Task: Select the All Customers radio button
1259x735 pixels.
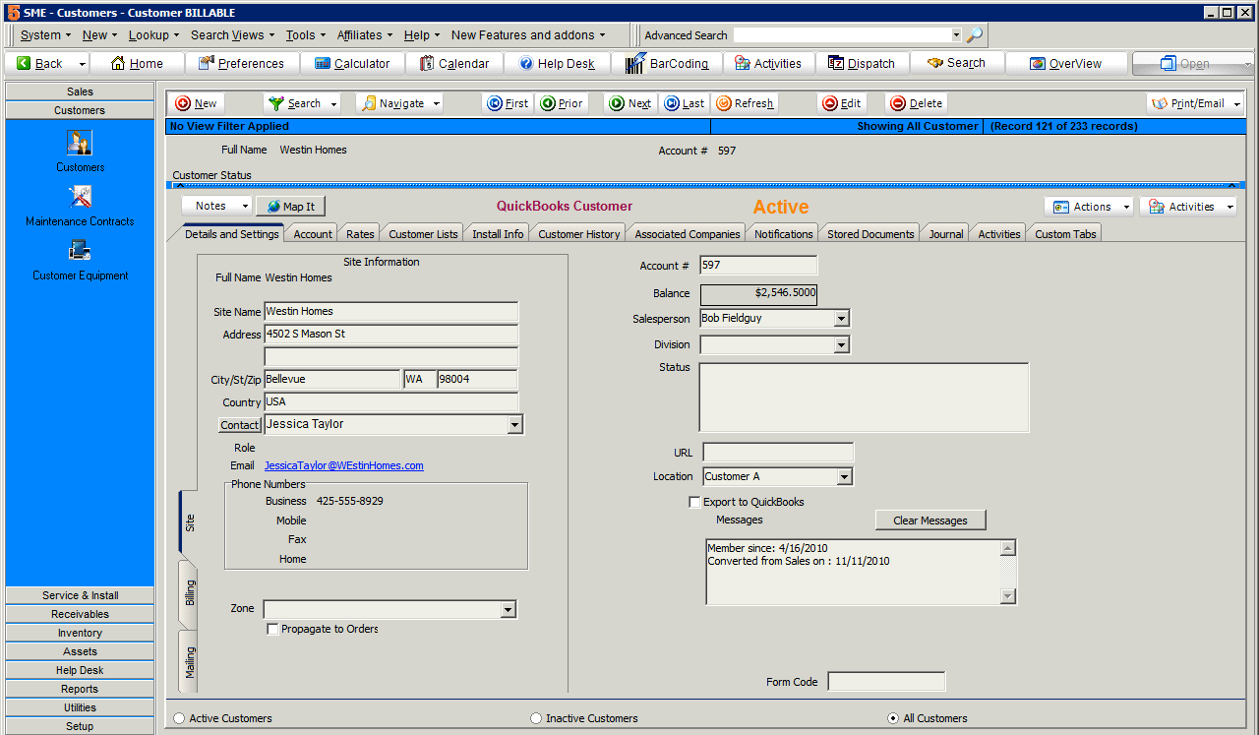Action: coord(893,718)
